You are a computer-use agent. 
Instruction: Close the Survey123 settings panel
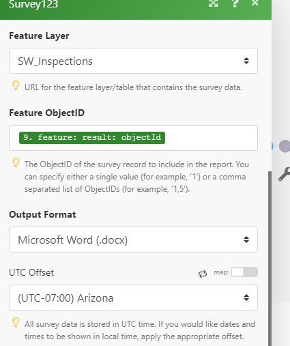(x=255, y=3)
